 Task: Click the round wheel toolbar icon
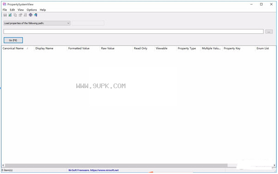tap(30, 15)
